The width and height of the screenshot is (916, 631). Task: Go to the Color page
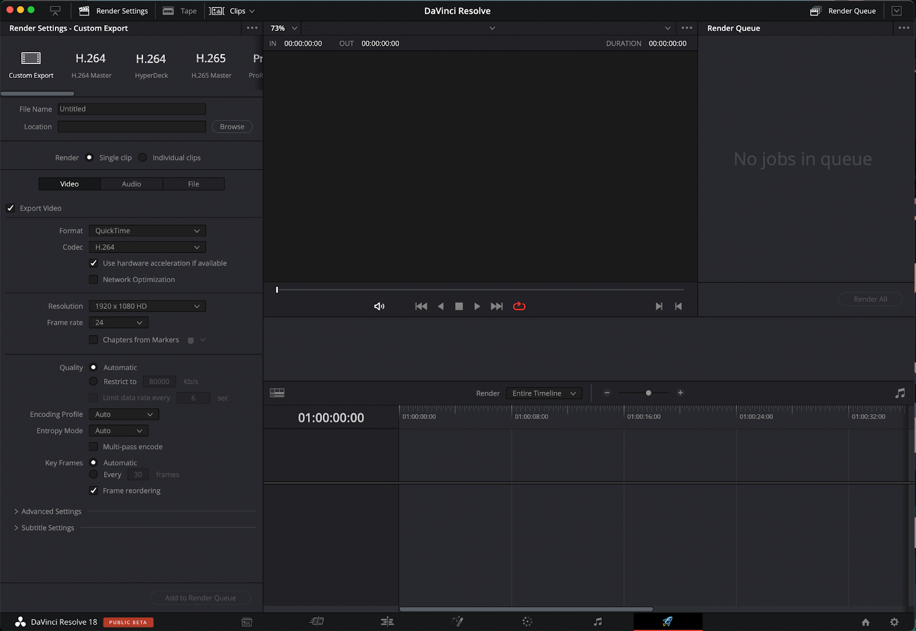pos(527,622)
